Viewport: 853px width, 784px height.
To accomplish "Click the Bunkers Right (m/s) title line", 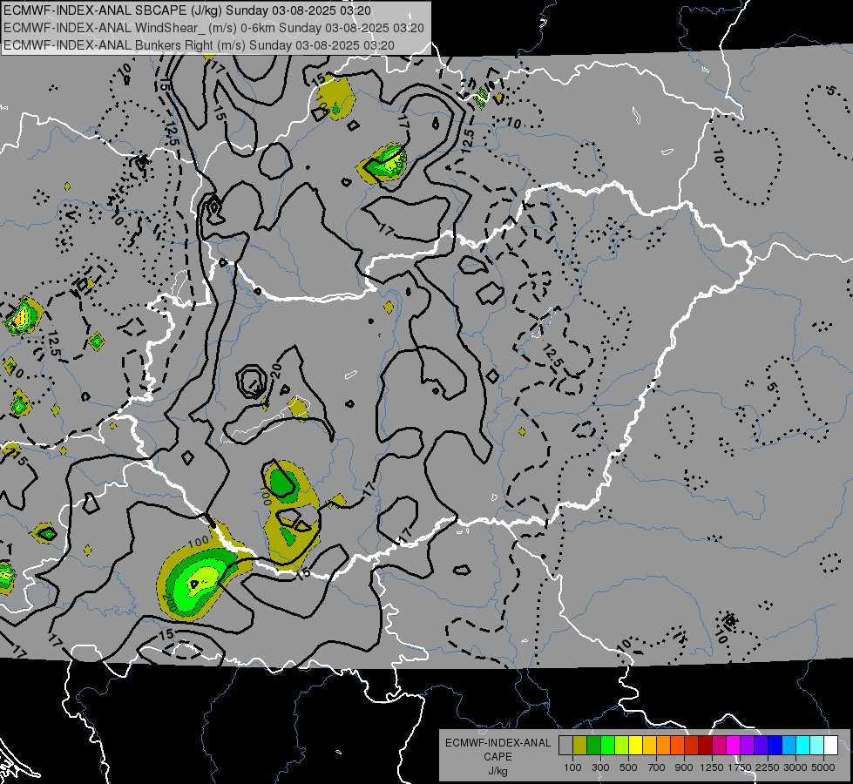I will (x=199, y=45).
